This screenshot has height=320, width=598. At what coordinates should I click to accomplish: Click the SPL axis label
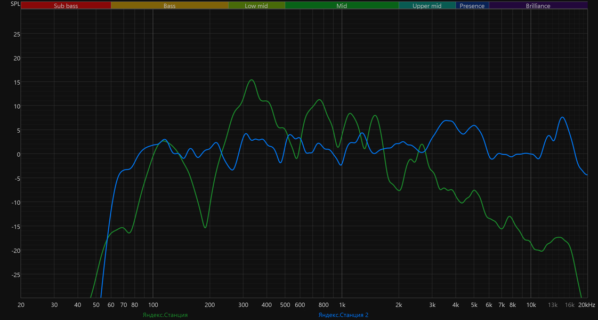pyautogui.click(x=15, y=4)
